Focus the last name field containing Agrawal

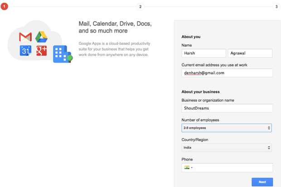[x=250, y=53]
